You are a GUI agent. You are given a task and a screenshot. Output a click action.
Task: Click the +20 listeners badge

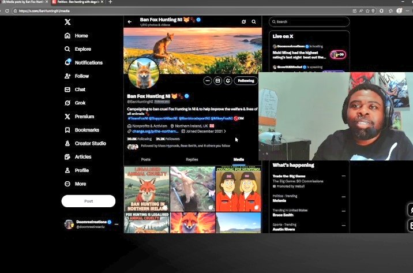tap(338, 55)
